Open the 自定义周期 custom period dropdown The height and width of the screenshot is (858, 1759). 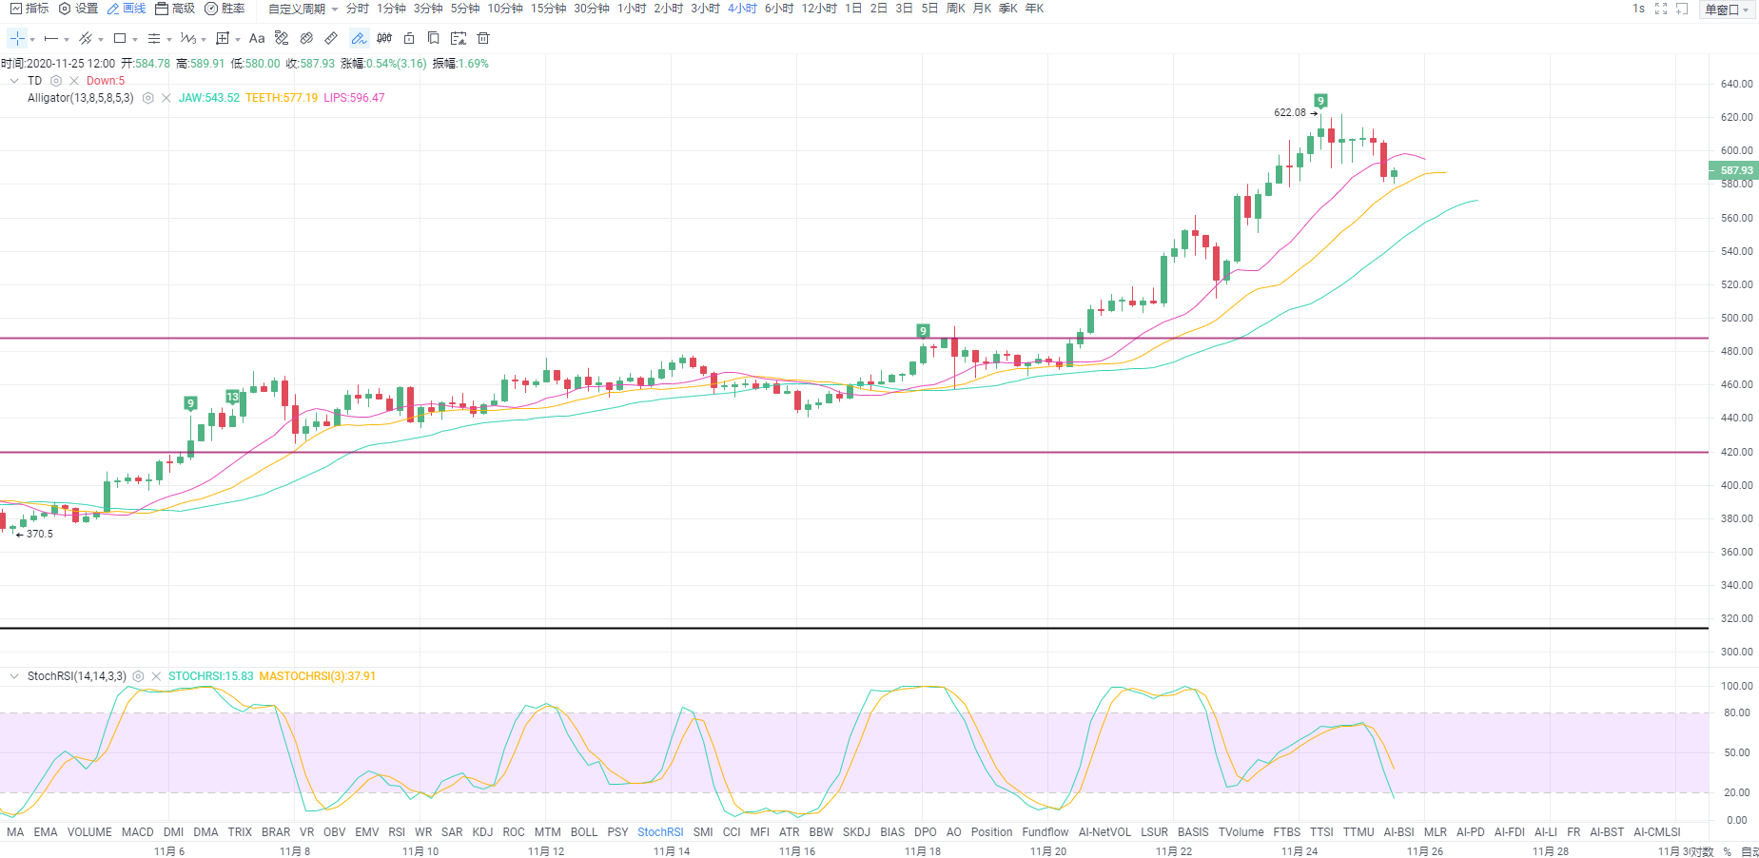coord(303,9)
